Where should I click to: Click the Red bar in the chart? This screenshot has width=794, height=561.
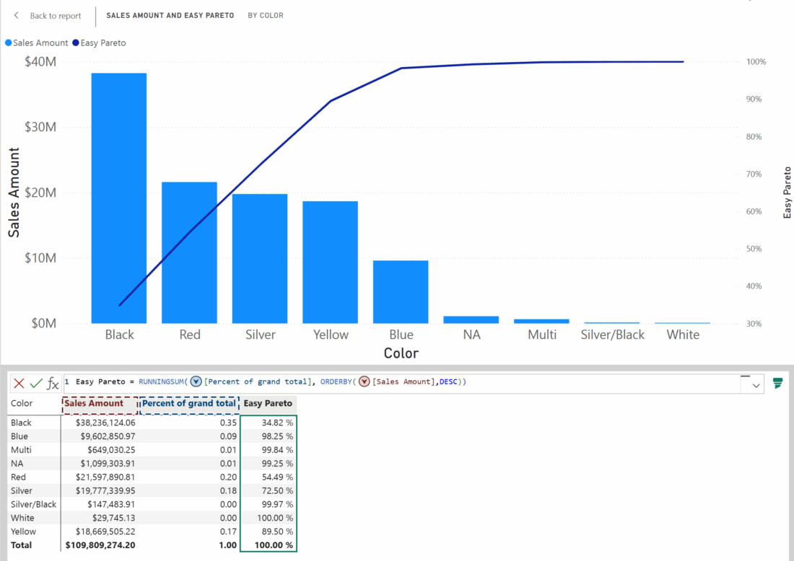click(189, 252)
